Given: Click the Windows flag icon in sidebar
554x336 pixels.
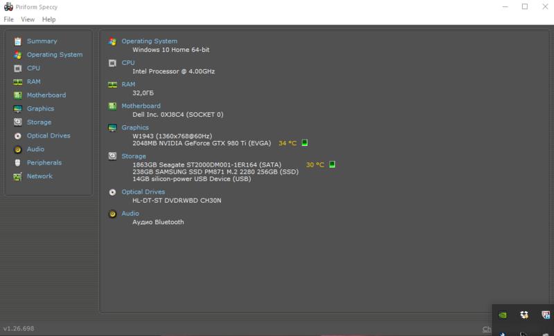Looking at the screenshot, I should tap(18, 55).
